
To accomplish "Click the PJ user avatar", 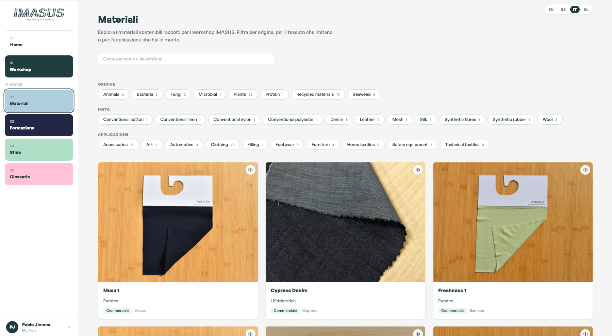I will point(12,327).
